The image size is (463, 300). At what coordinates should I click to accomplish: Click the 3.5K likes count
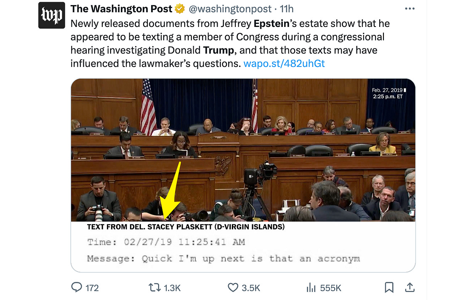[251, 288]
